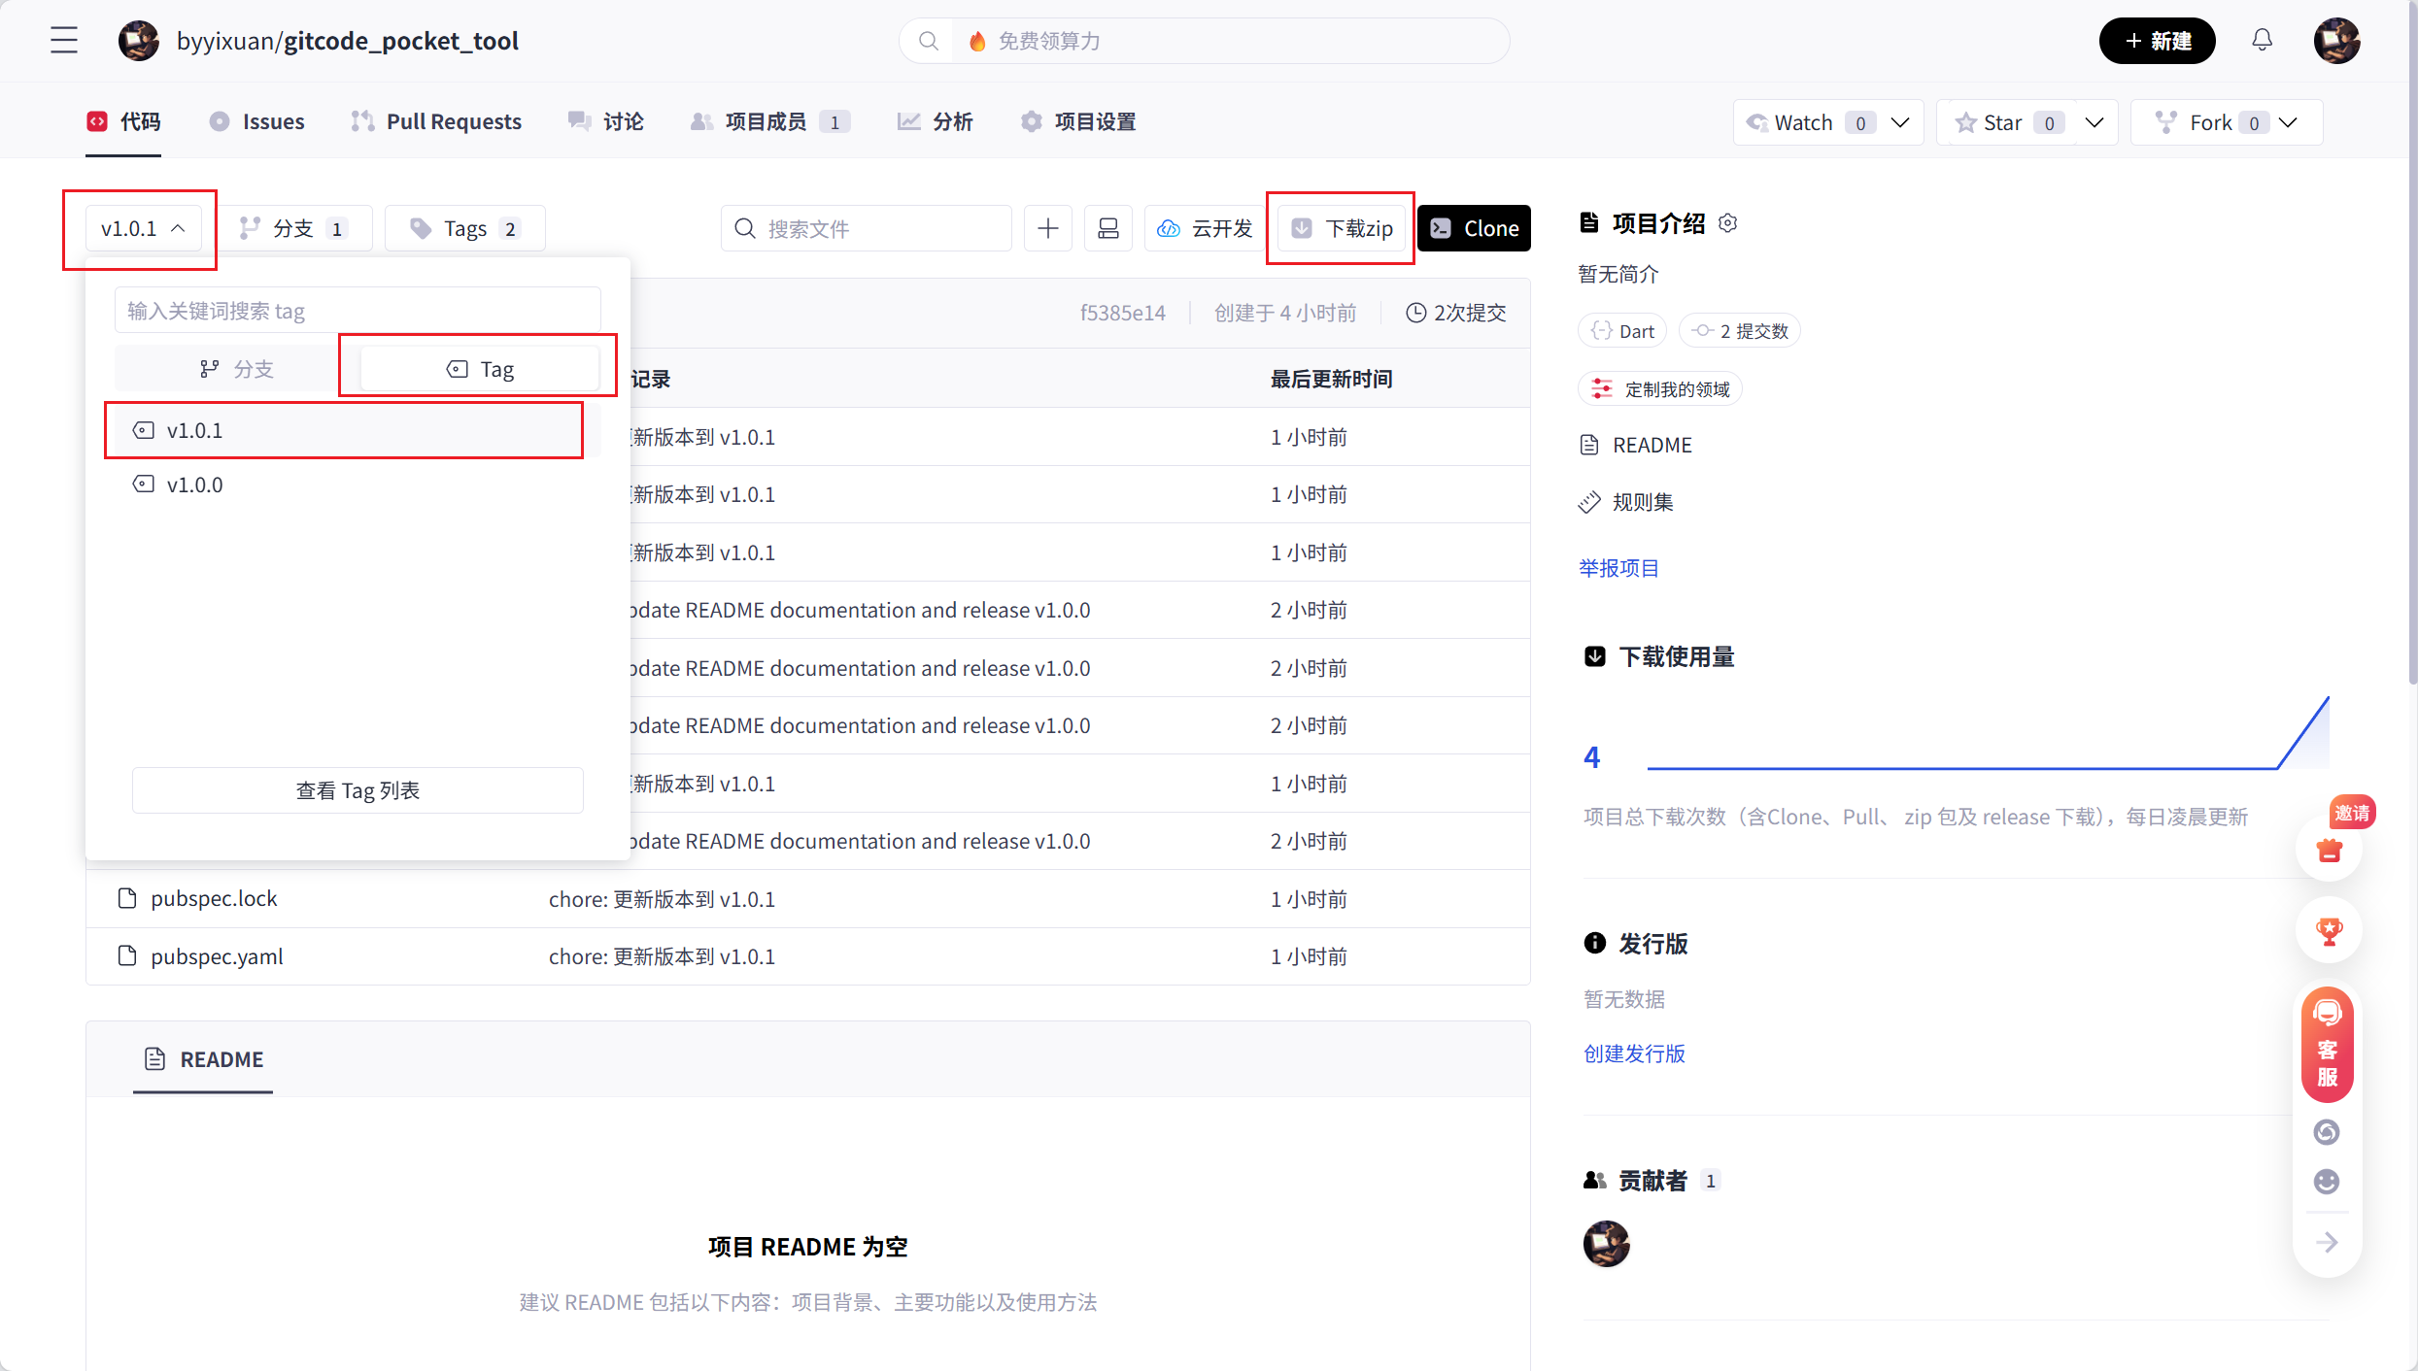This screenshot has height=1371, width=2418.
Task: Switch selector to 分支 mode
Action: coord(236,369)
